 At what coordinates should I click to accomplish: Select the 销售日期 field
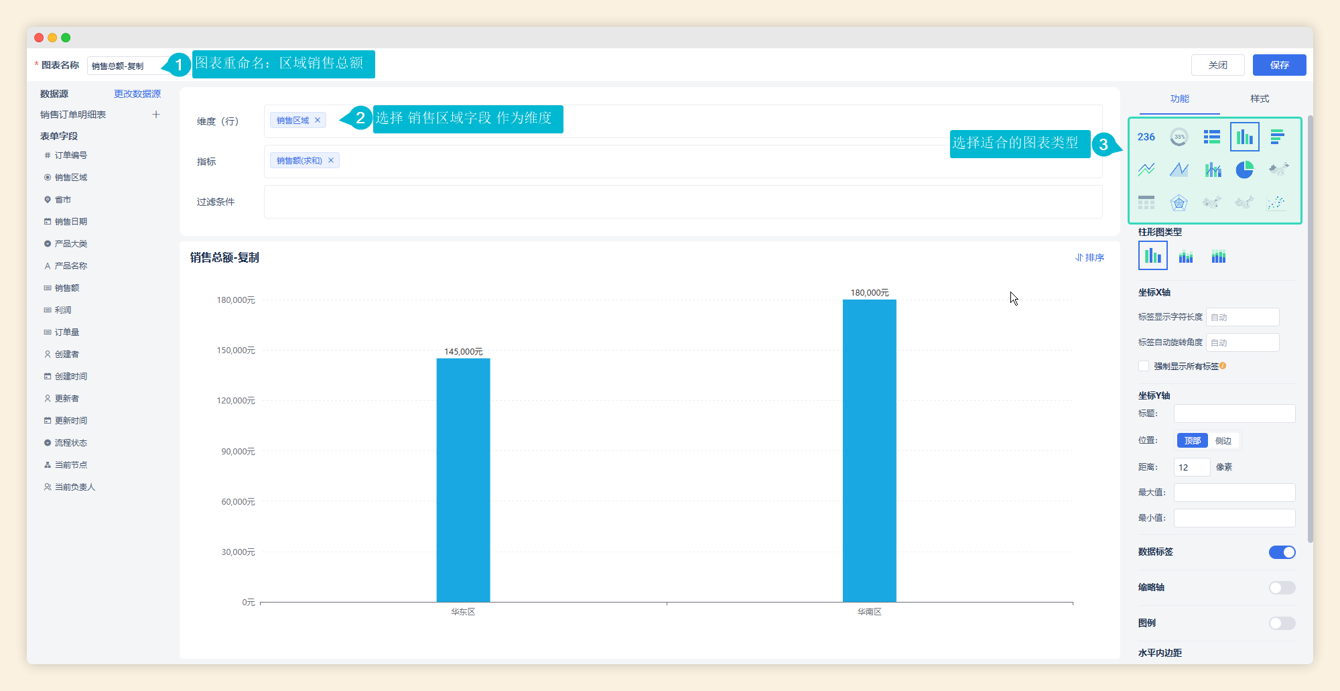coord(66,222)
